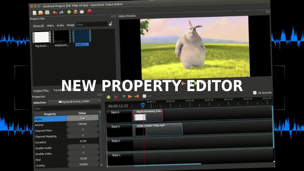Select the sintel_trailer-720p.mp4 clip on Track 3
This screenshot has height=171, width=304.
158,129
